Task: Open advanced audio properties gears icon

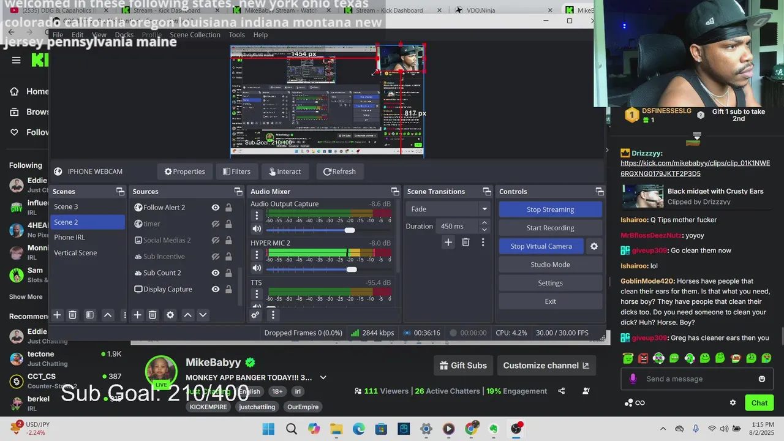Action: pyautogui.click(x=255, y=315)
